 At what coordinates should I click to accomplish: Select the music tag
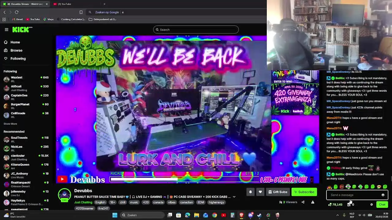point(134,202)
